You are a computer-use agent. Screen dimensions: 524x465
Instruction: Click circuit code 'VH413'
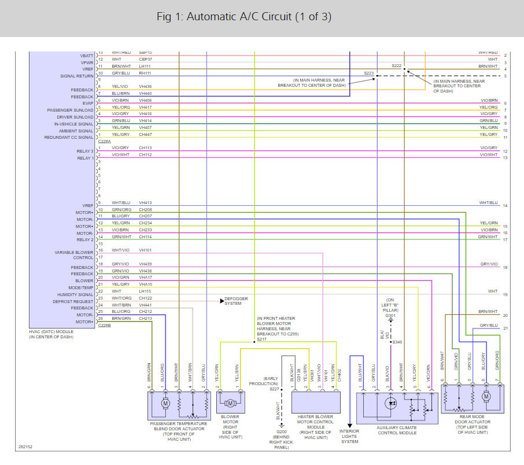coord(145,203)
